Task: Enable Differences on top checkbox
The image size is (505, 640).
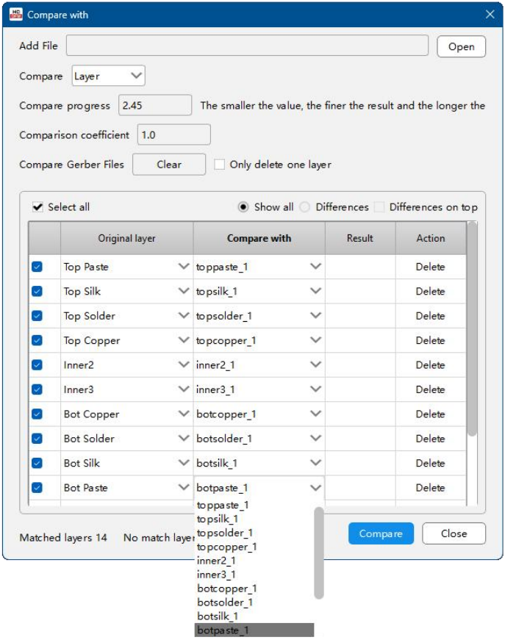Action: point(379,207)
